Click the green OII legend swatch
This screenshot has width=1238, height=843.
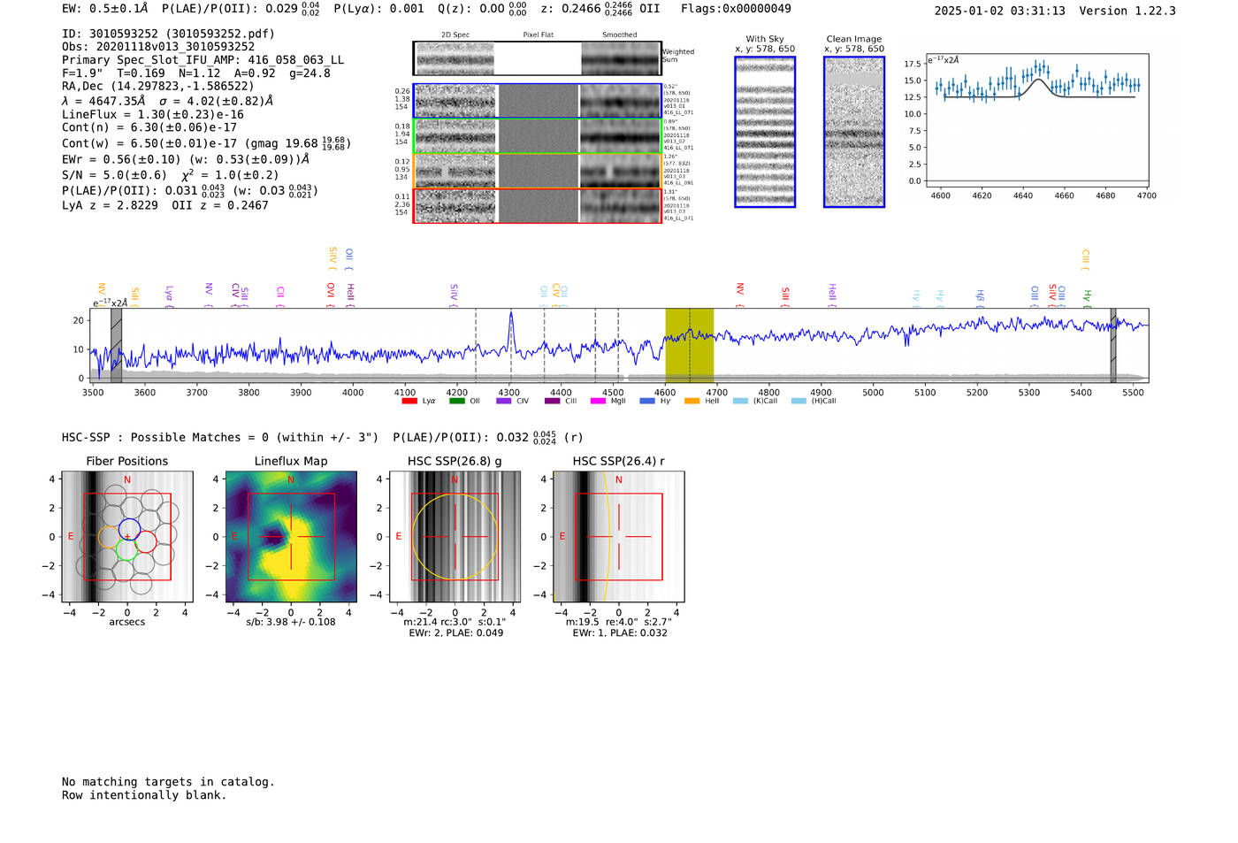click(x=456, y=401)
